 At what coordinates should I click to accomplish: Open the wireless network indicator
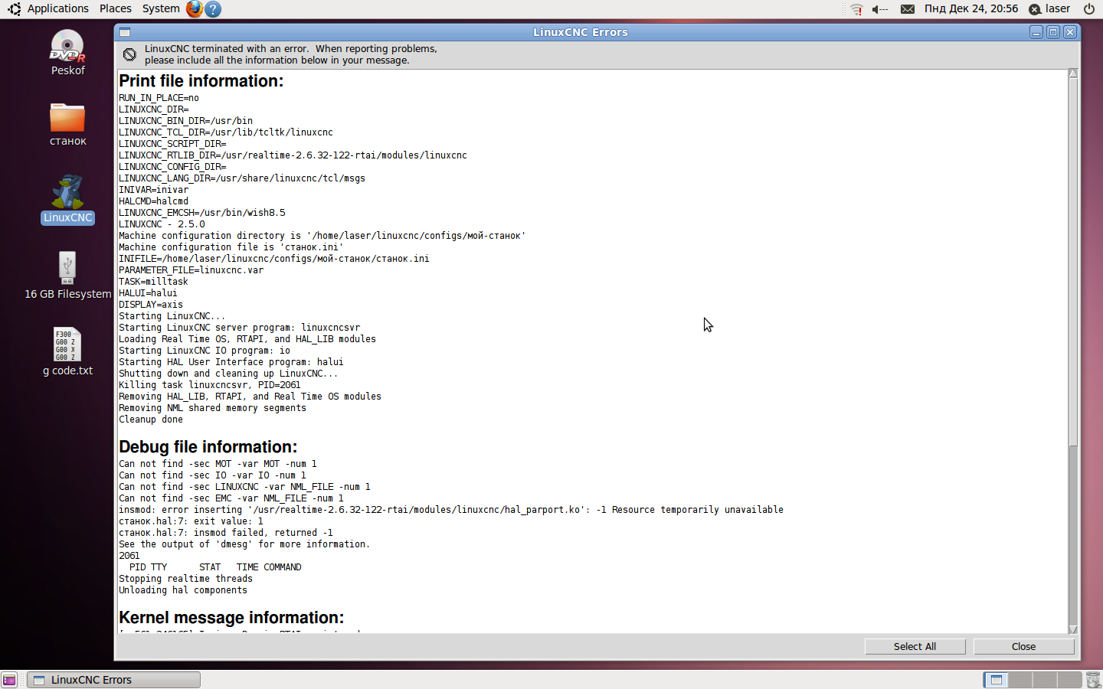point(856,9)
